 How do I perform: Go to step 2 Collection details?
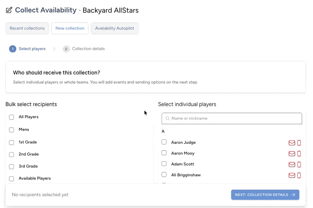84,49
